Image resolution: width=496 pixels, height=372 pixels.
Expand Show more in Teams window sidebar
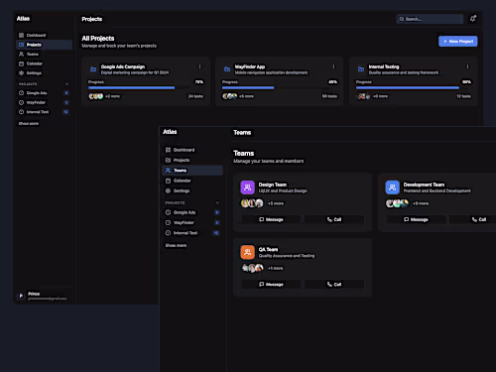point(176,245)
